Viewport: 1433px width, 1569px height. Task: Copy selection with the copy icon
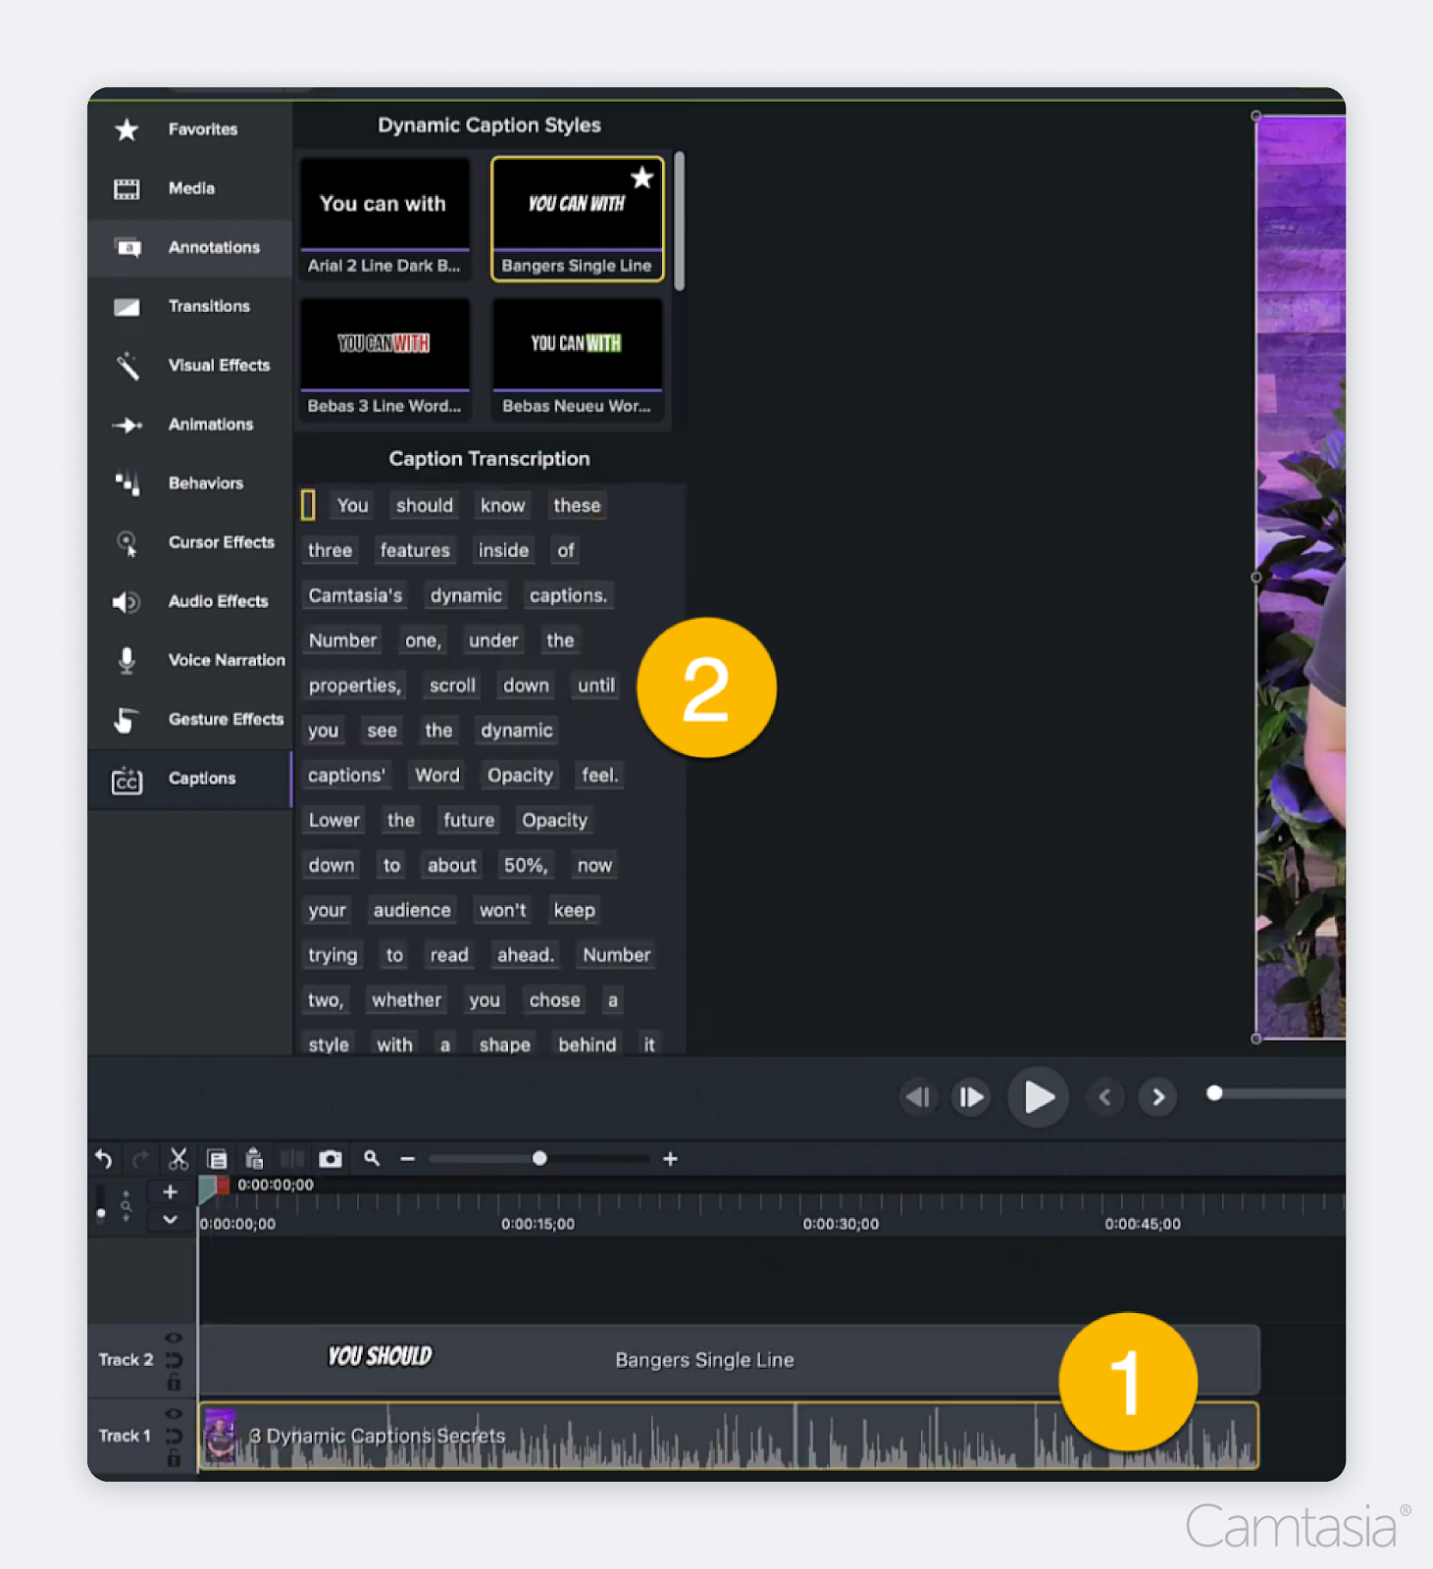(217, 1159)
